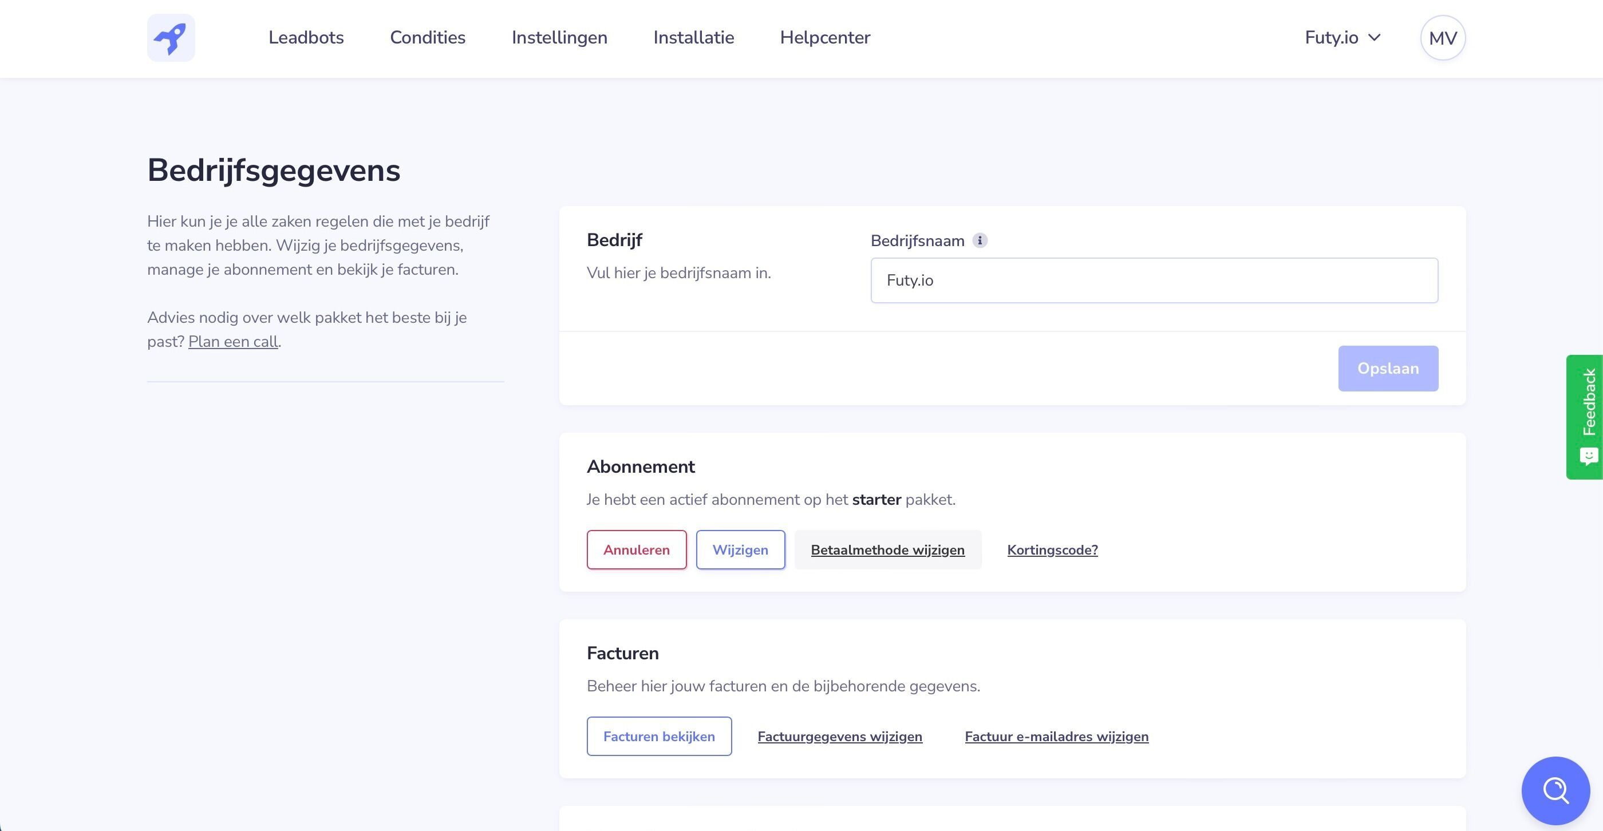Viewport: 1603px width, 831px height.
Task: Click the Bedrijf section heading
Action: point(615,240)
